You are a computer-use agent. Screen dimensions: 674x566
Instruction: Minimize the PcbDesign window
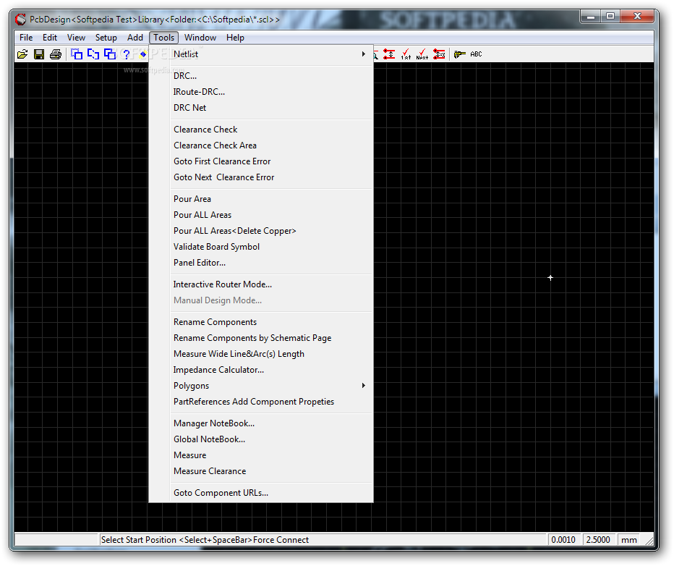pos(591,17)
